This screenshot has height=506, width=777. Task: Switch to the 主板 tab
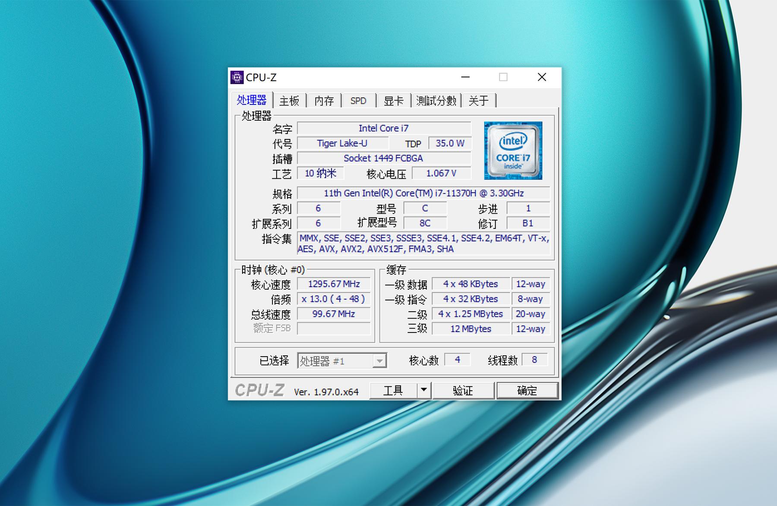[290, 101]
